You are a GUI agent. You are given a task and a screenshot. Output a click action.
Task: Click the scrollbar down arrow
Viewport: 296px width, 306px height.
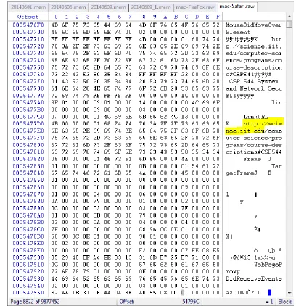[x=289, y=293]
